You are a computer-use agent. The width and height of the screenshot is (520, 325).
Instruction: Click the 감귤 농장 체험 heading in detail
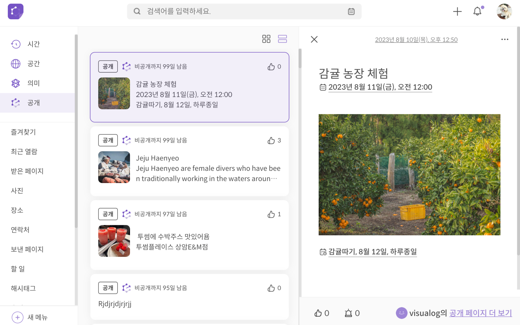[353, 74]
